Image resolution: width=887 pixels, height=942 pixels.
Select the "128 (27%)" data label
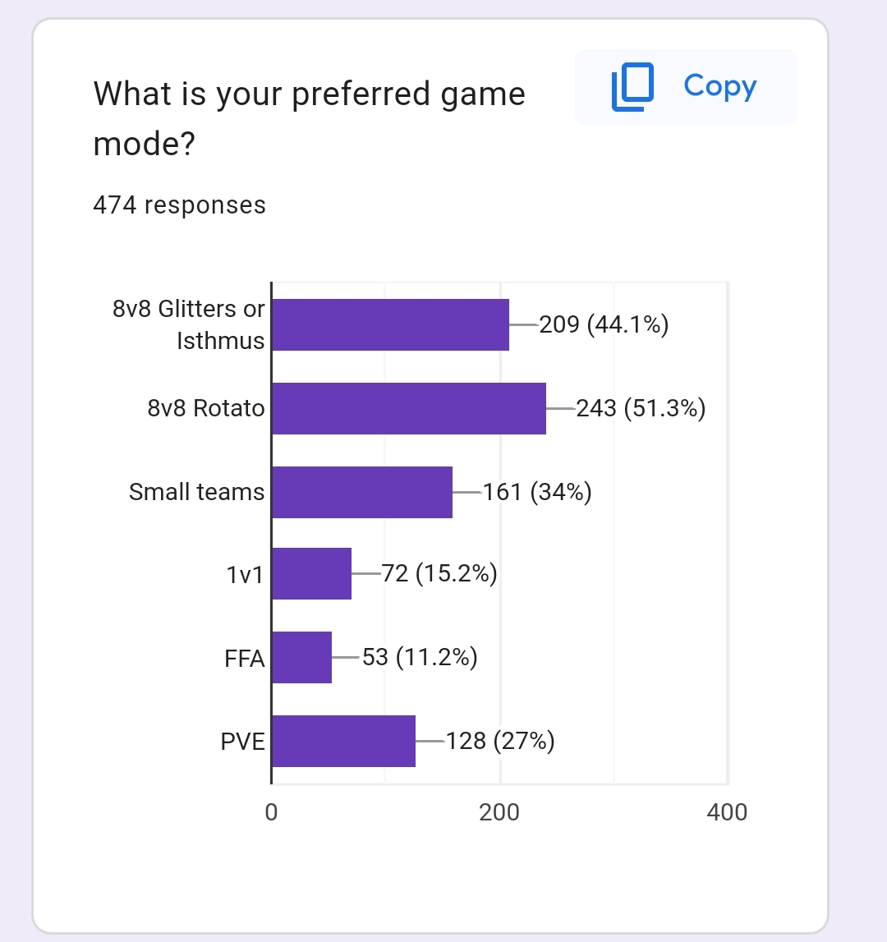[x=500, y=741]
